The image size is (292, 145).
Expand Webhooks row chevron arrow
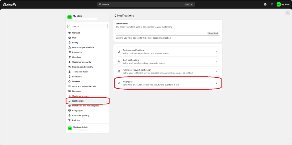pyautogui.click(x=216, y=83)
